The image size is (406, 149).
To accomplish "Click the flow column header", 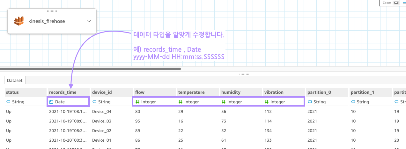I will [155, 92].
